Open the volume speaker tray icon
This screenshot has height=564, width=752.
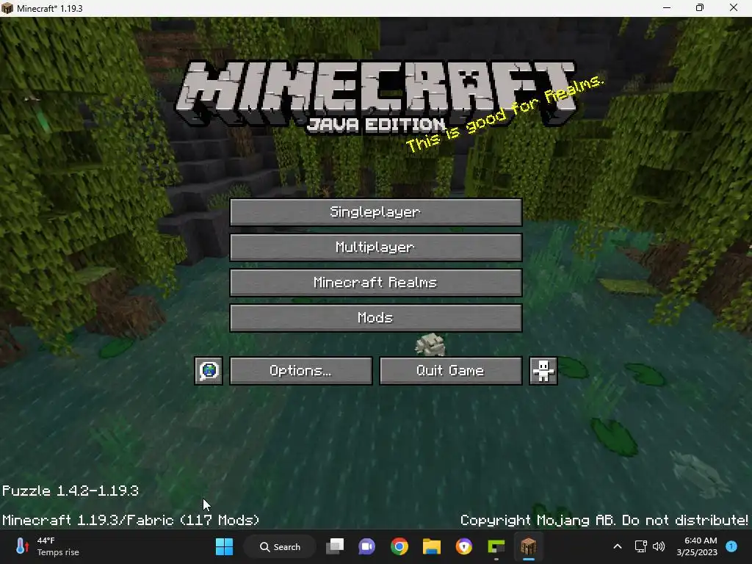[659, 546]
